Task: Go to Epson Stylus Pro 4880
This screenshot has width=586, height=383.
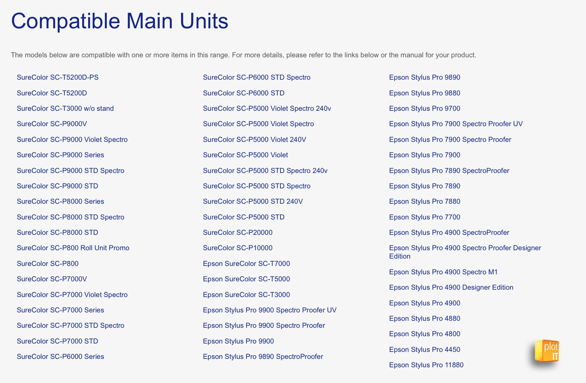Action: (425, 318)
